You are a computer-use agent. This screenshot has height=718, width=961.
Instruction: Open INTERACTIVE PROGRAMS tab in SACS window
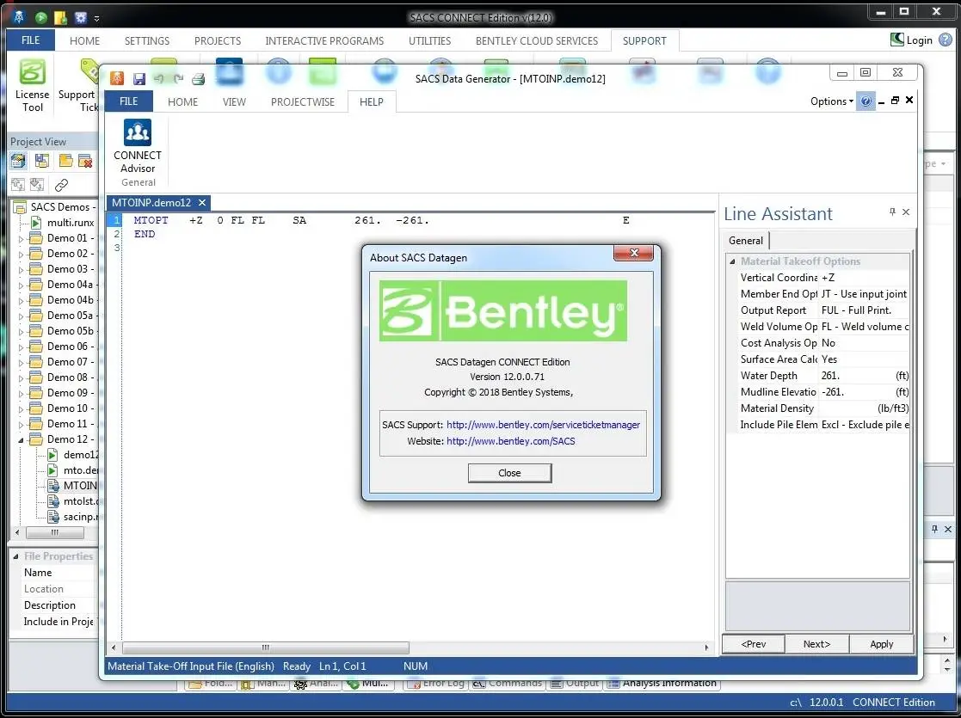coord(324,40)
